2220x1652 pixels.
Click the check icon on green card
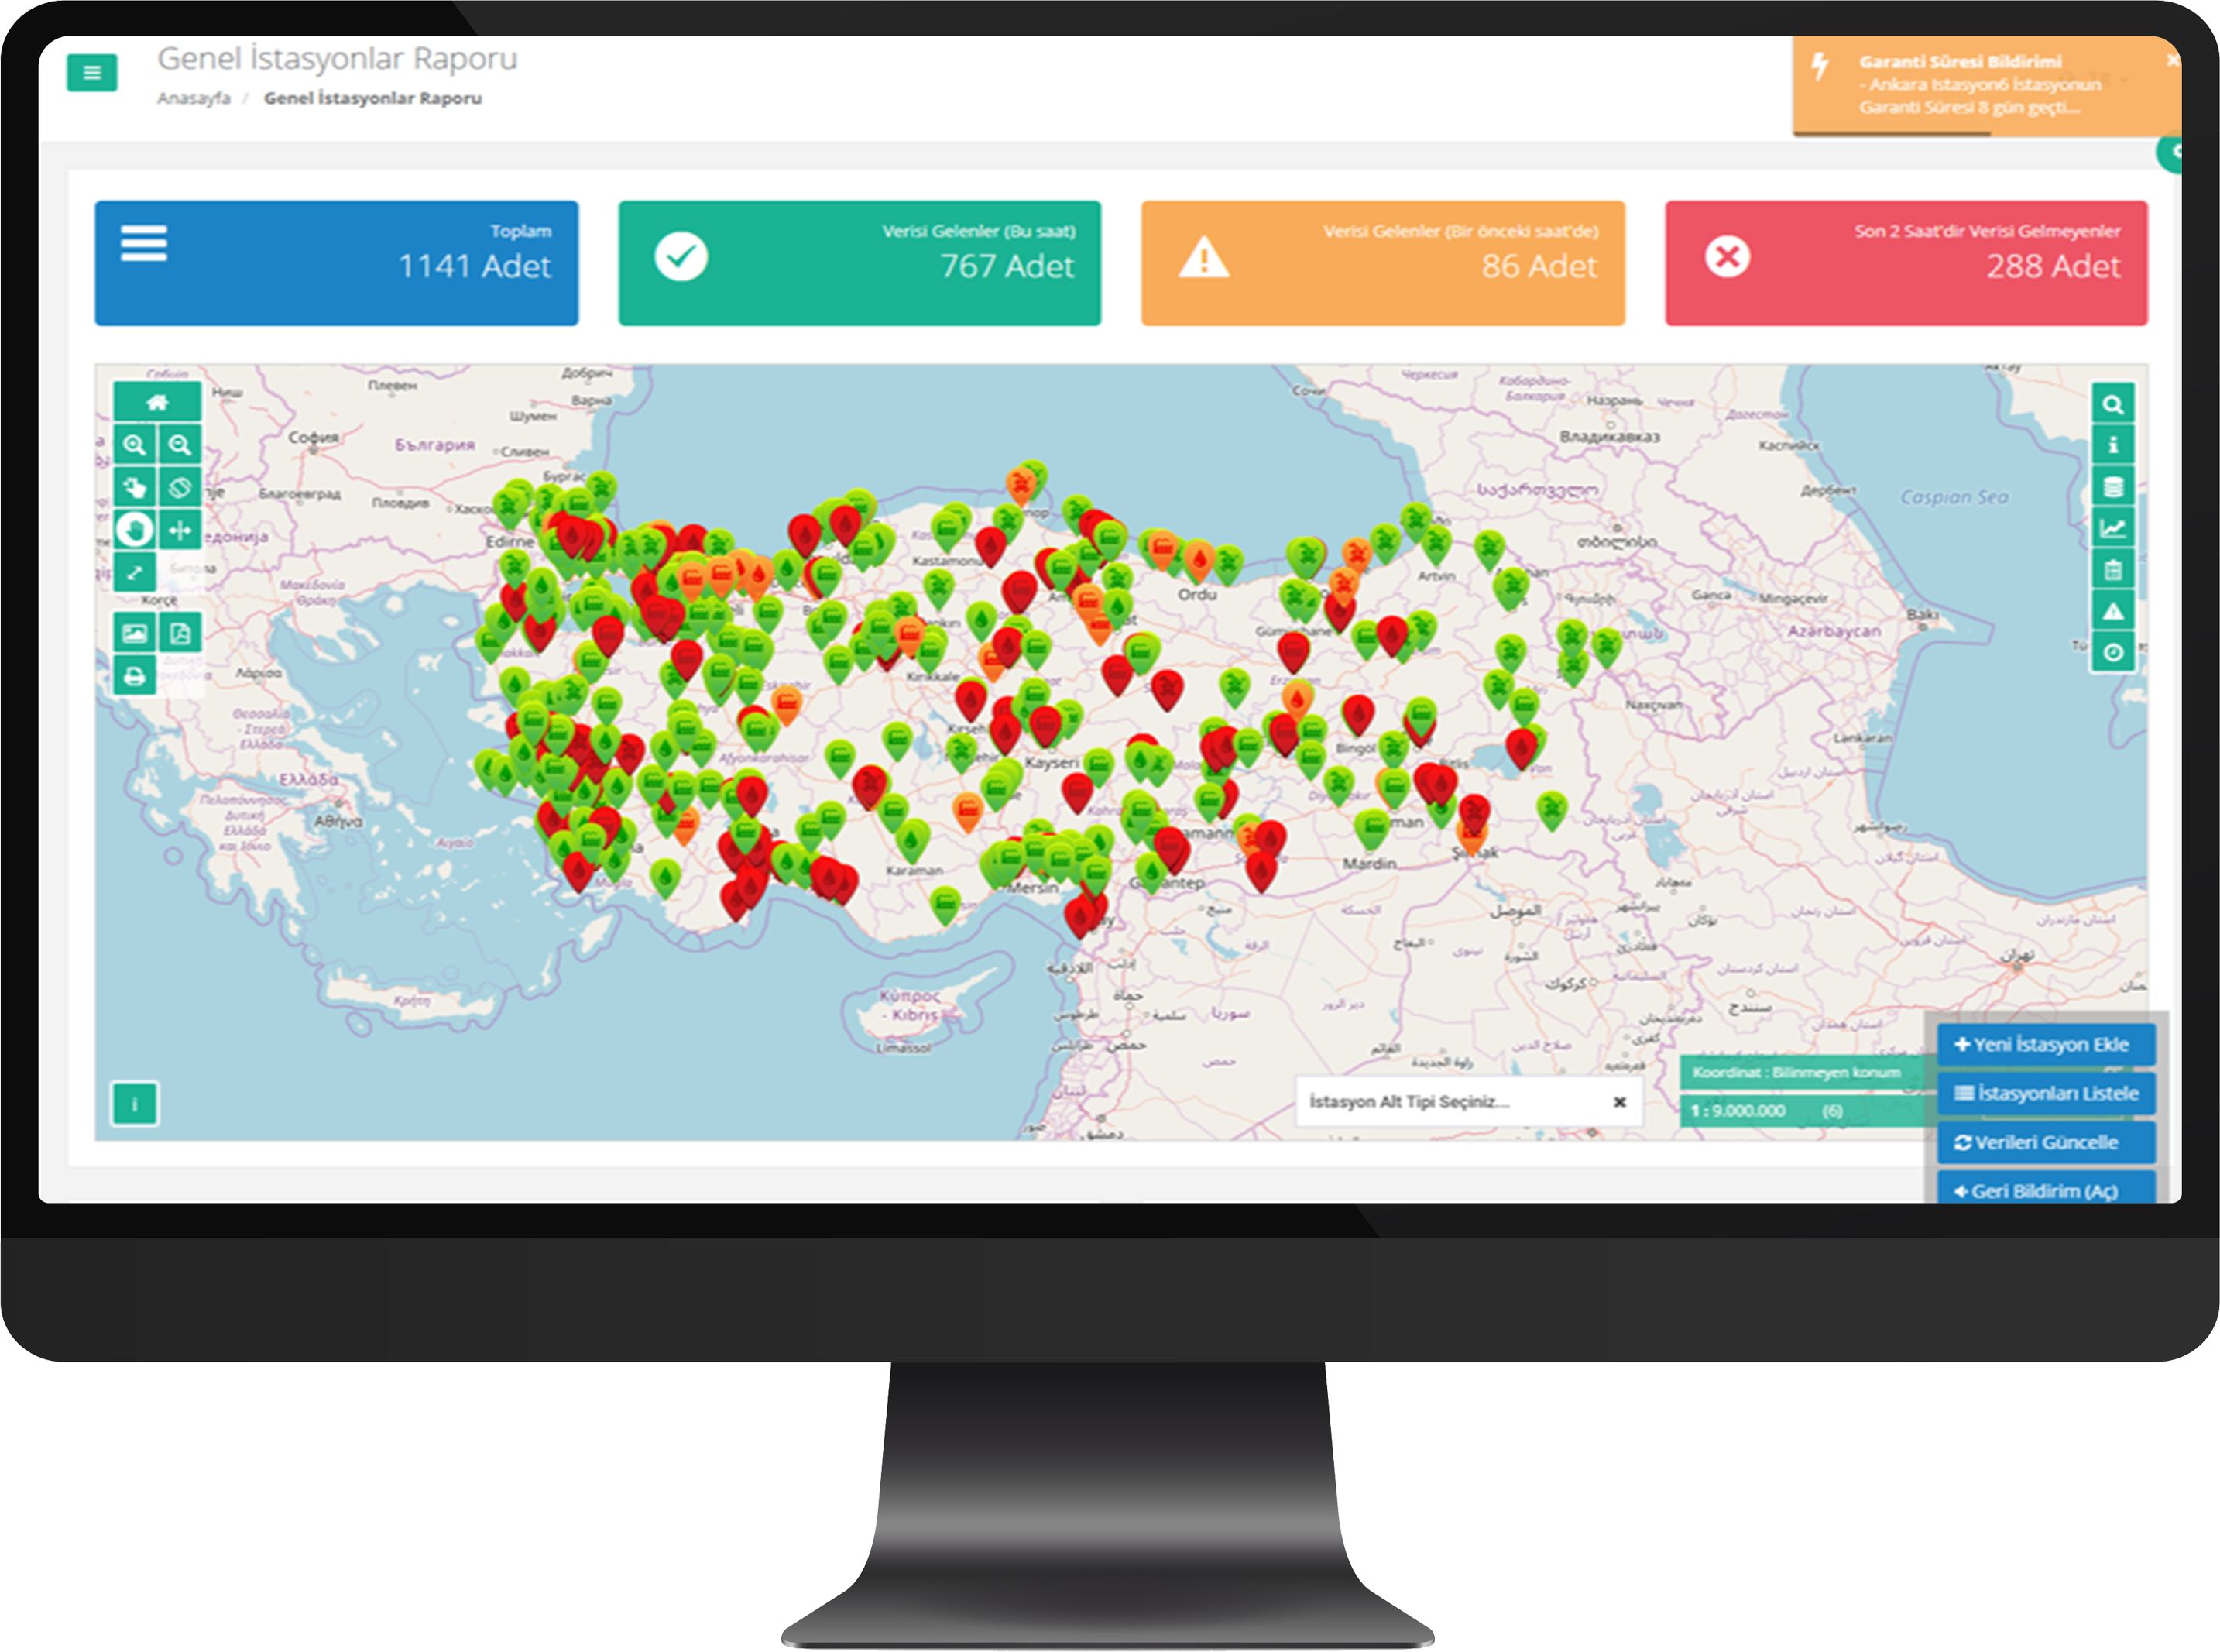[681, 257]
